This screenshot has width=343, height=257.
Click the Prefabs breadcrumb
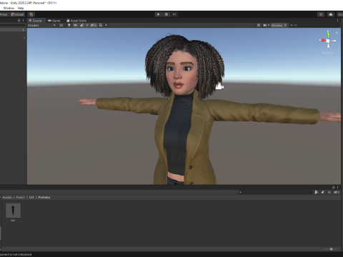pyautogui.click(x=44, y=198)
